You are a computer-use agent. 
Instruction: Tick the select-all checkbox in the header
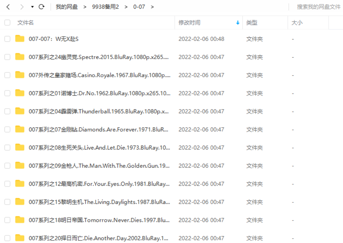(x=7, y=22)
